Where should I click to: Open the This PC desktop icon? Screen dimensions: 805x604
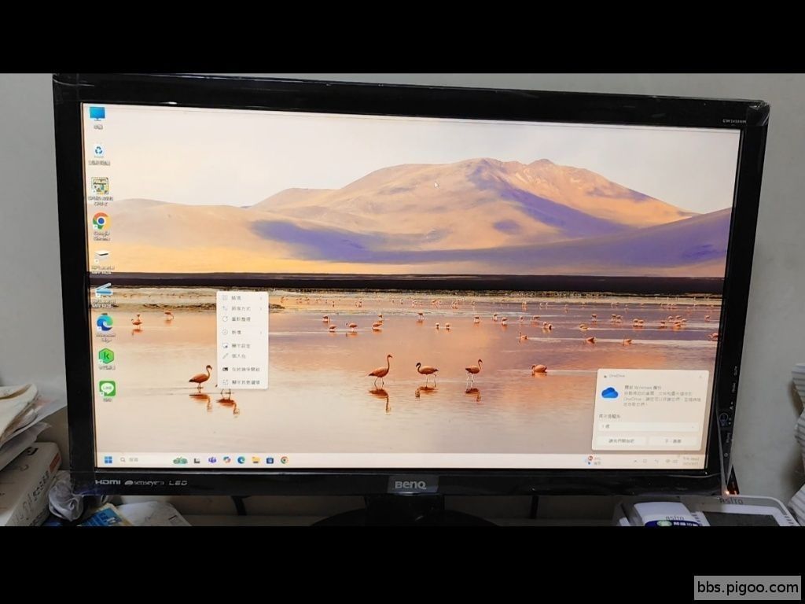97,115
